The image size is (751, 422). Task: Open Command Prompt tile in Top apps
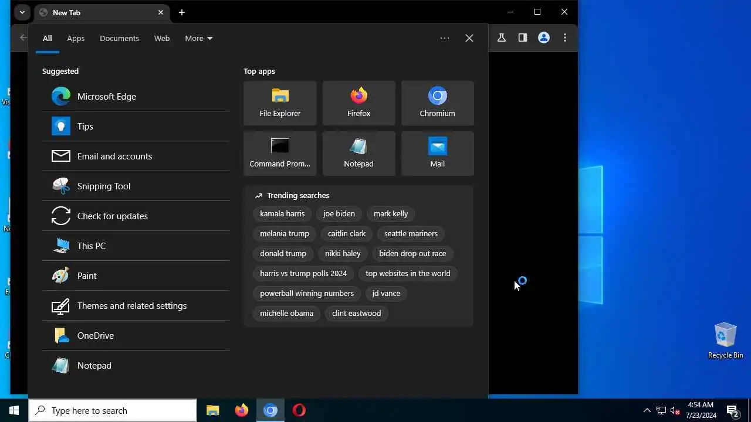click(280, 154)
